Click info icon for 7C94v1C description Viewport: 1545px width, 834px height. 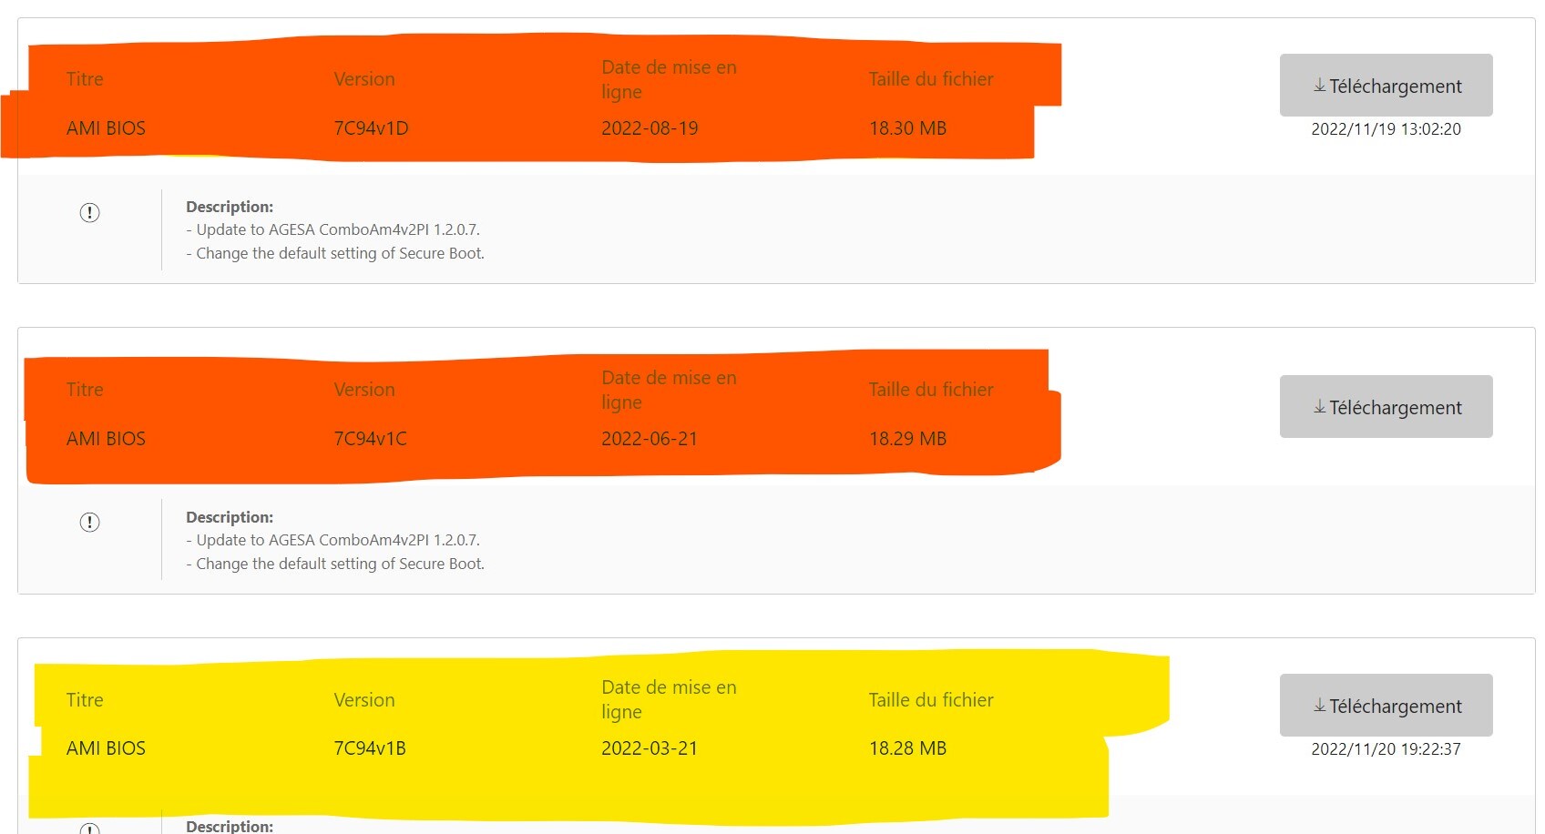click(89, 522)
